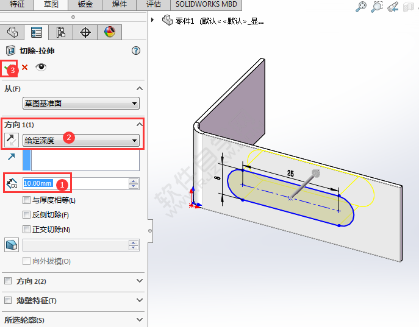The width and height of the screenshot is (419, 327).
Task: Switch to the 草图 tab
Action: 51,4
